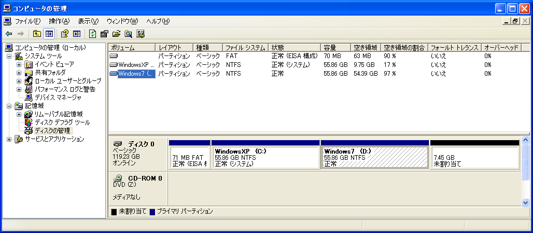Expand the リムーバブル記憶域 node
This screenshot has width=533, height=233.
(x=19, y=114)
